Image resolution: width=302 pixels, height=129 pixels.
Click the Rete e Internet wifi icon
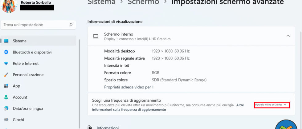tap(6, 64)
